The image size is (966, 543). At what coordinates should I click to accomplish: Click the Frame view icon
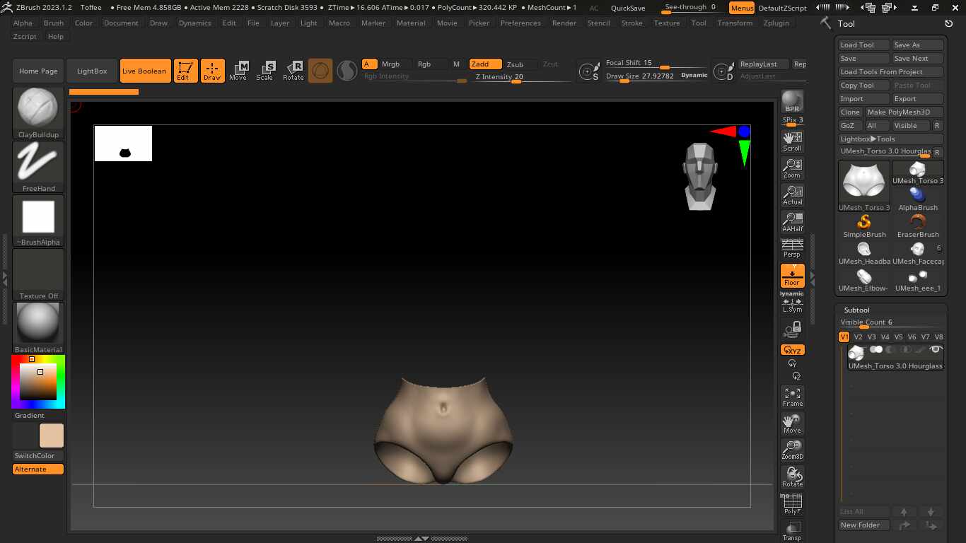792,397
